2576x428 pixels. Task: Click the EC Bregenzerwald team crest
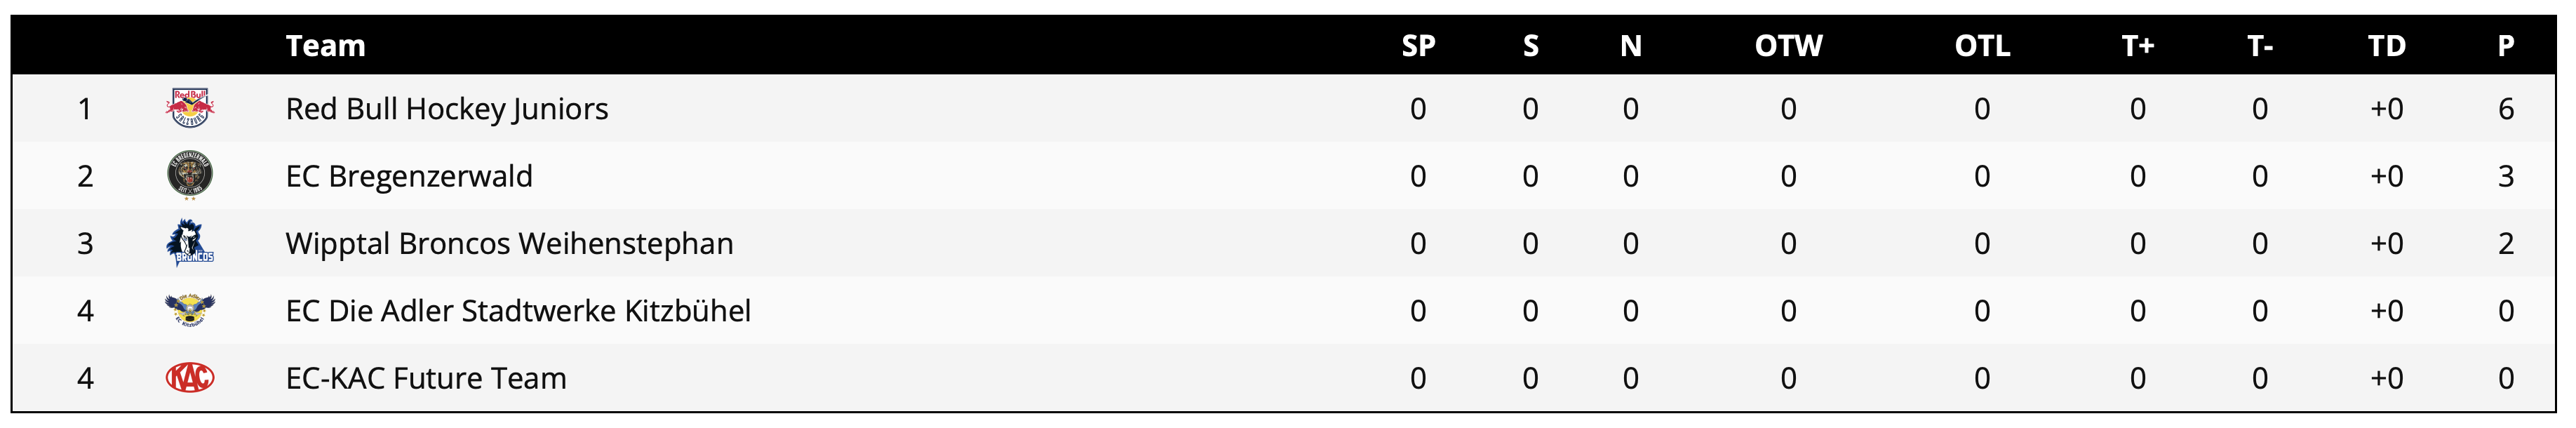click(x=189, y=176)
